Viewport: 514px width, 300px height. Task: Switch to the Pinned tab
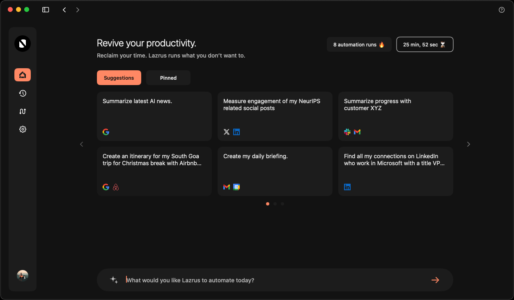click(x=168, y=78)
